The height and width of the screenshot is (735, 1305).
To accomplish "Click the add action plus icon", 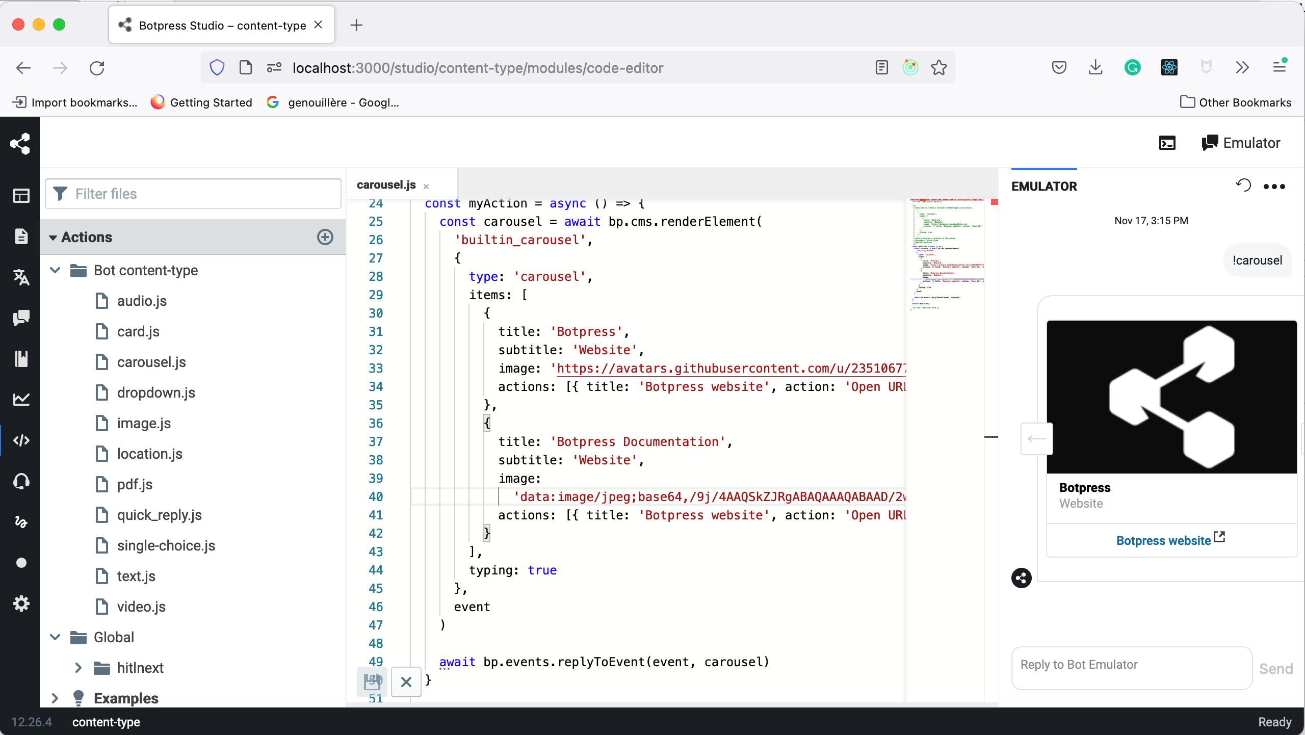I will coord(325,237).
